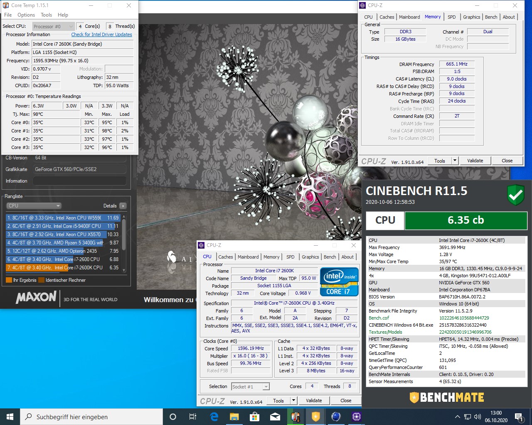Open Task View on the taskbar
Screen dimensions: 532x425
(x=193, y=417)
